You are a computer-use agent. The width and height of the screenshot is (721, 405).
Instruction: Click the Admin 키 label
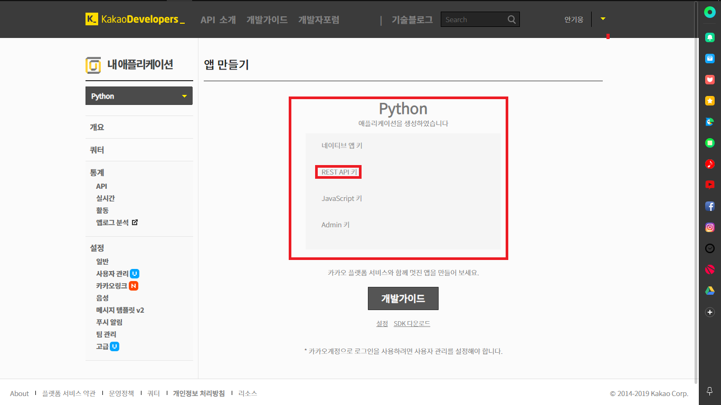pyautogui.click(x=336, y=225)
